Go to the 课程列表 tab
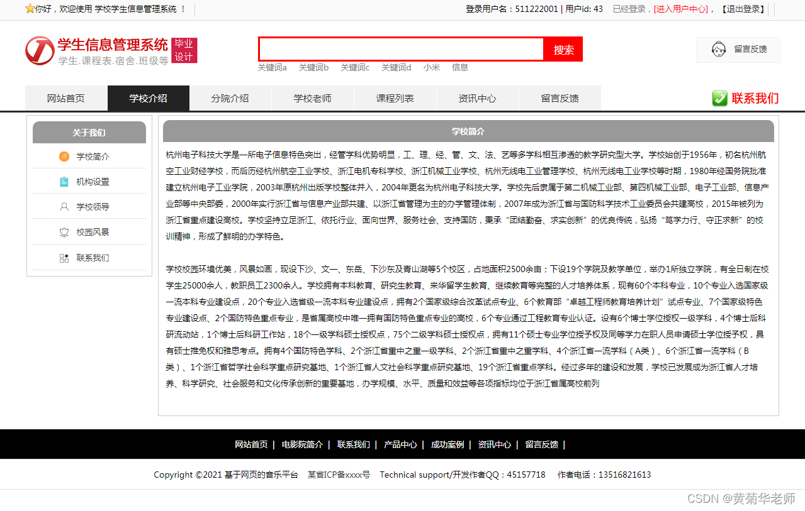Viewport: 805px width, 511px height. (395, 99)
